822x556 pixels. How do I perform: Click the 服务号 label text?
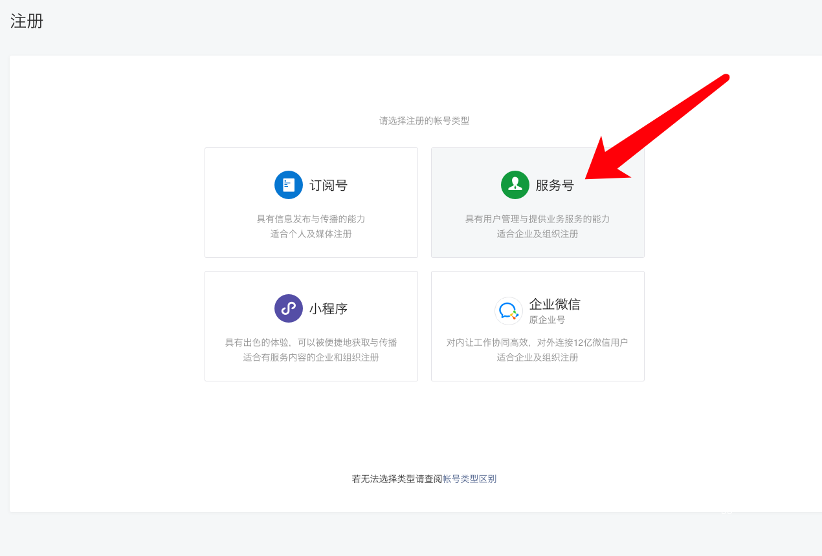(x=555, y=185)
